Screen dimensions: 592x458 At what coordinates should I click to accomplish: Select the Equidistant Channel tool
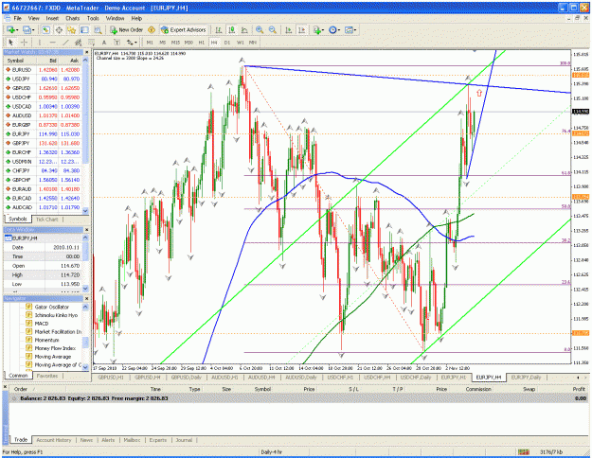pos(79,43)
